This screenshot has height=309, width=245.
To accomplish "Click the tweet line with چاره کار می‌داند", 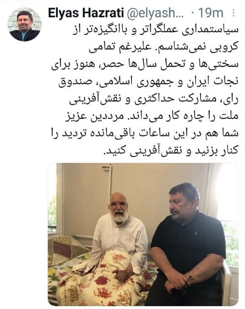I will tap(151, 116).
